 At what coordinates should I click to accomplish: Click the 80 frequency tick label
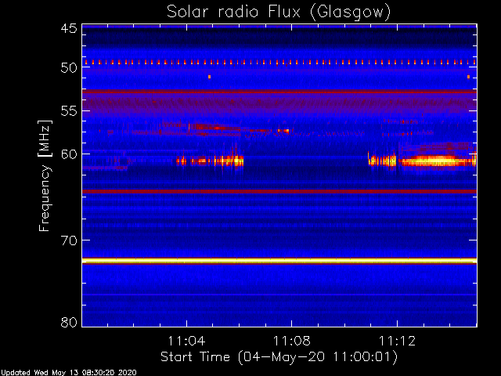[x=69, y=322]
